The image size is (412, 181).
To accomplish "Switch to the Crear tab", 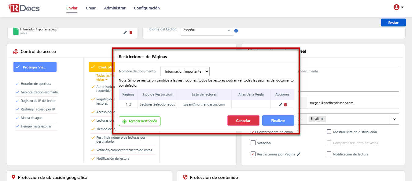I will click(x=91, y=8).
